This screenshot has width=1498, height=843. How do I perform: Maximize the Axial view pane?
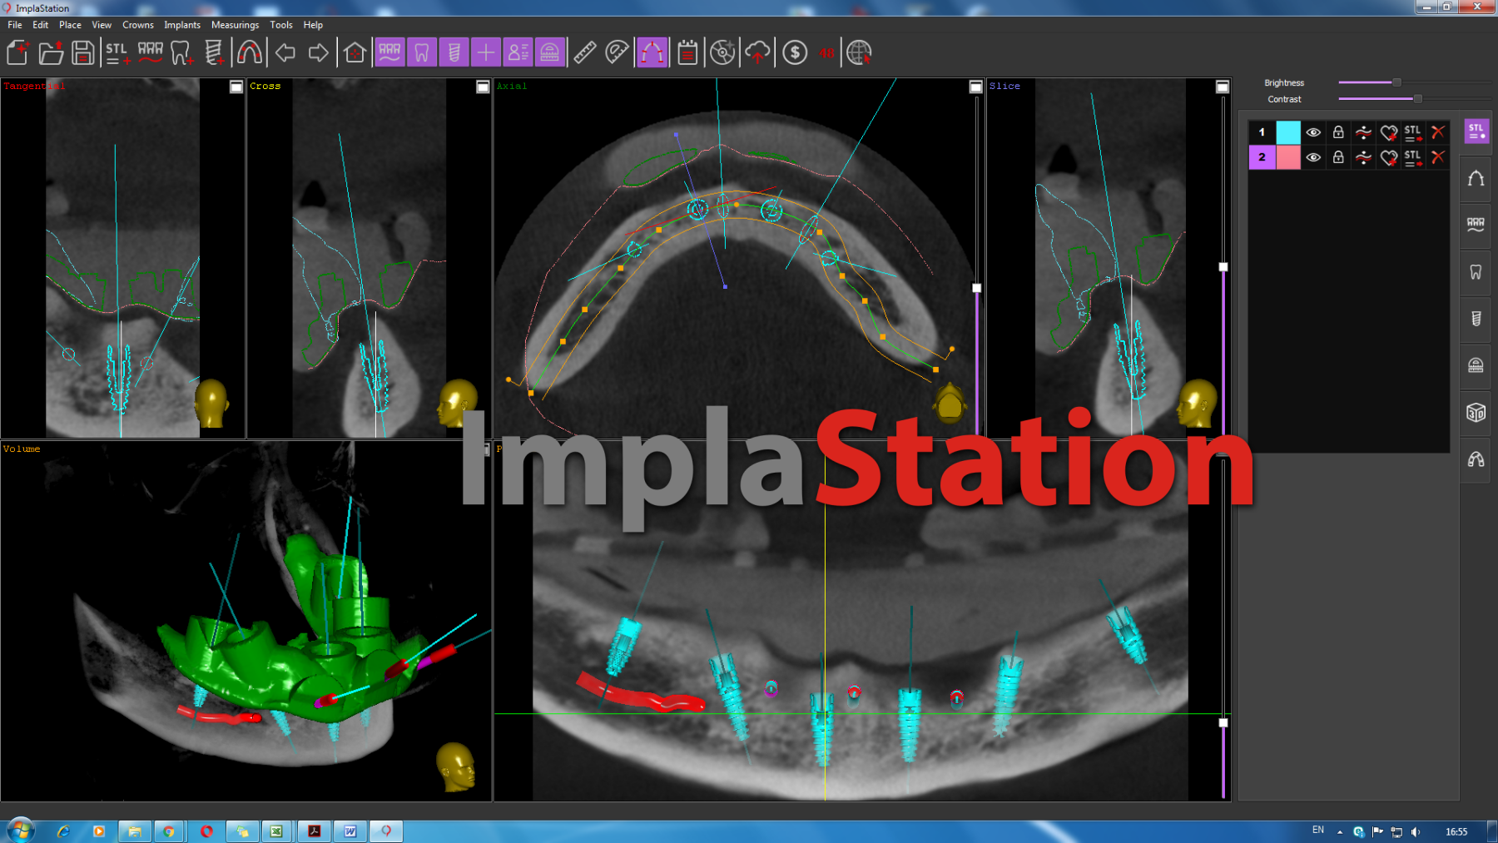(976, 87)
